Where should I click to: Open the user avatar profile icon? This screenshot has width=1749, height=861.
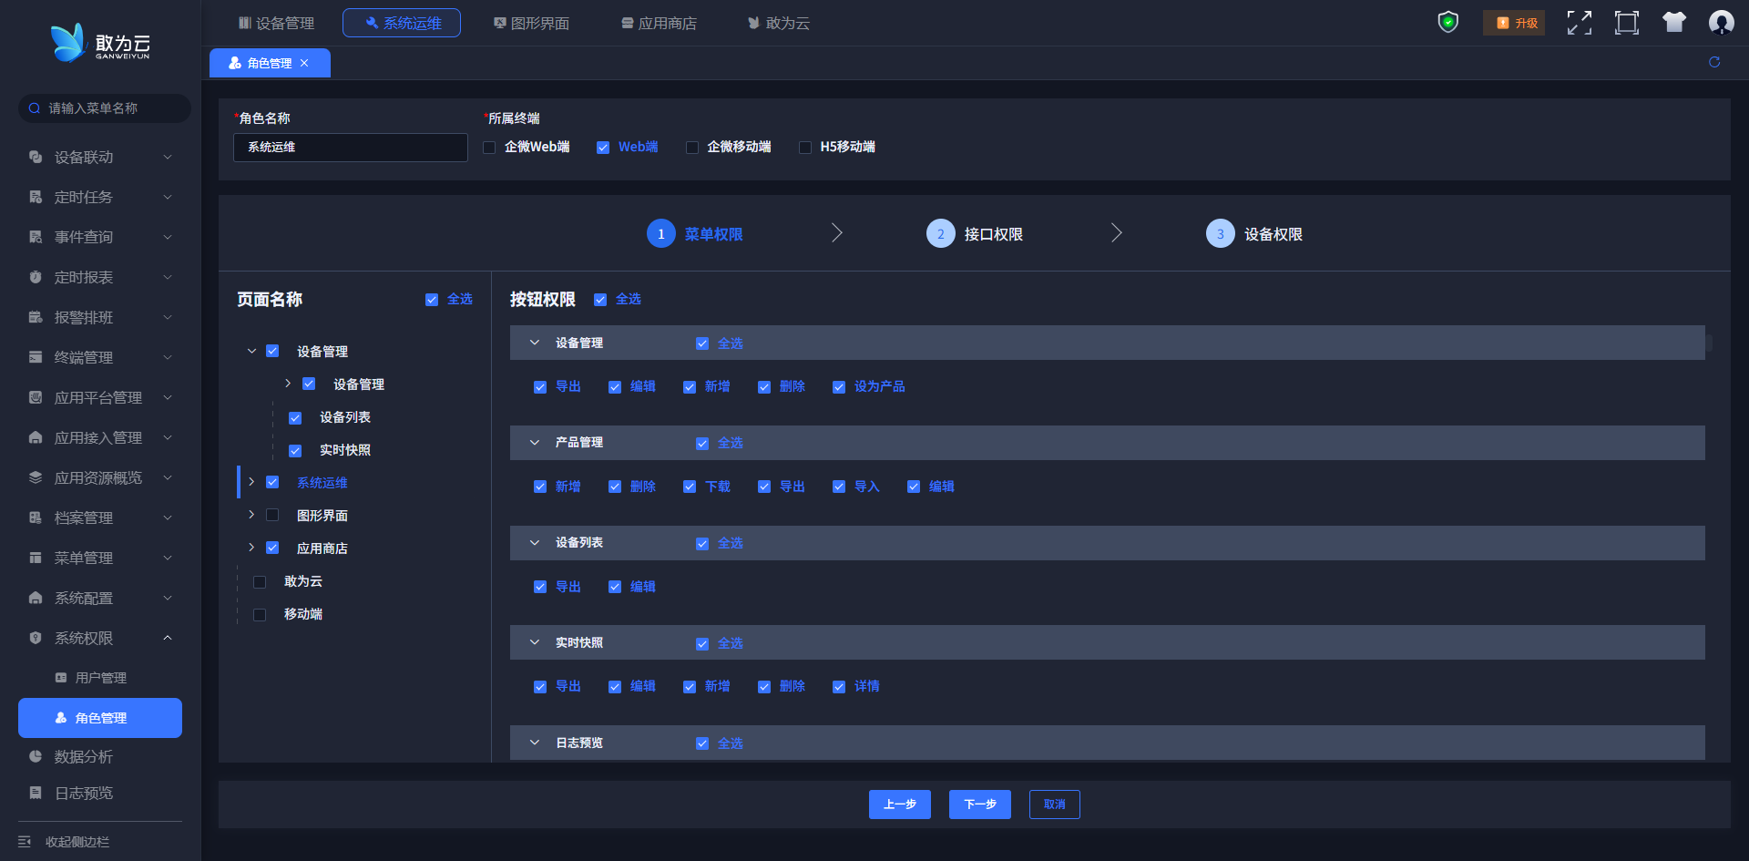[1721, 23]
